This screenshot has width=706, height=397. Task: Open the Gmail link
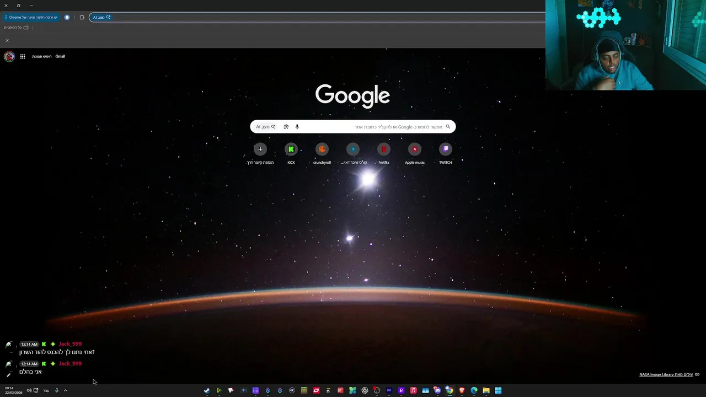pyautogui.click(x=60, y=56)
